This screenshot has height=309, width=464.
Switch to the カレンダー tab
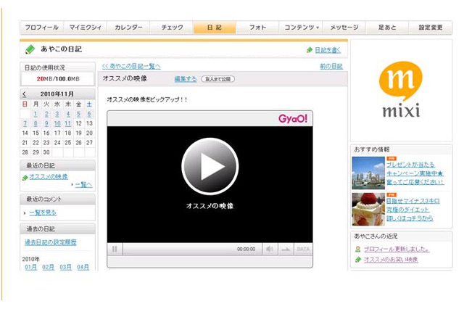coord(128,28)
